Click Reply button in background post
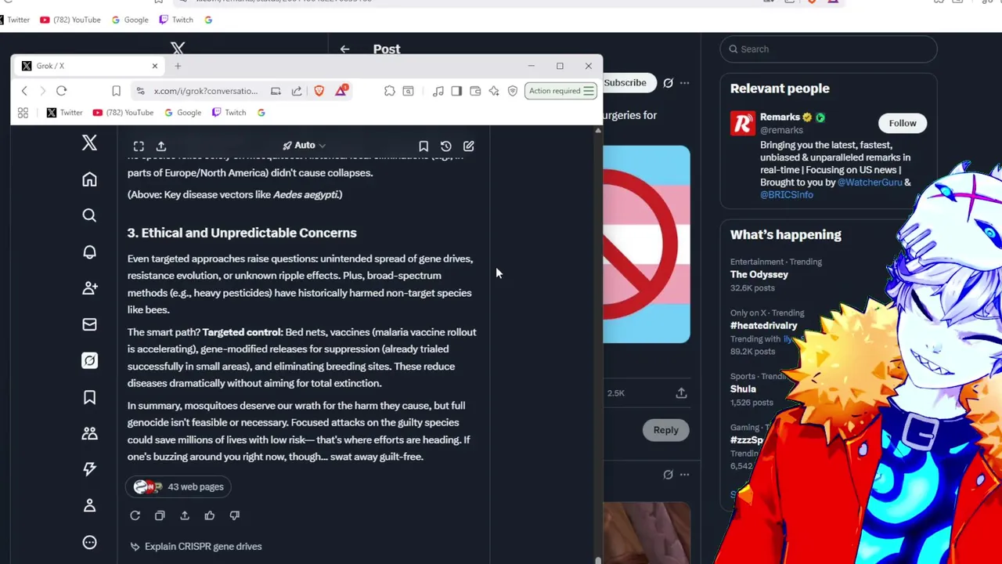Screen dimensions: 1002x564 pyautogui.click(x=666, y=429)
